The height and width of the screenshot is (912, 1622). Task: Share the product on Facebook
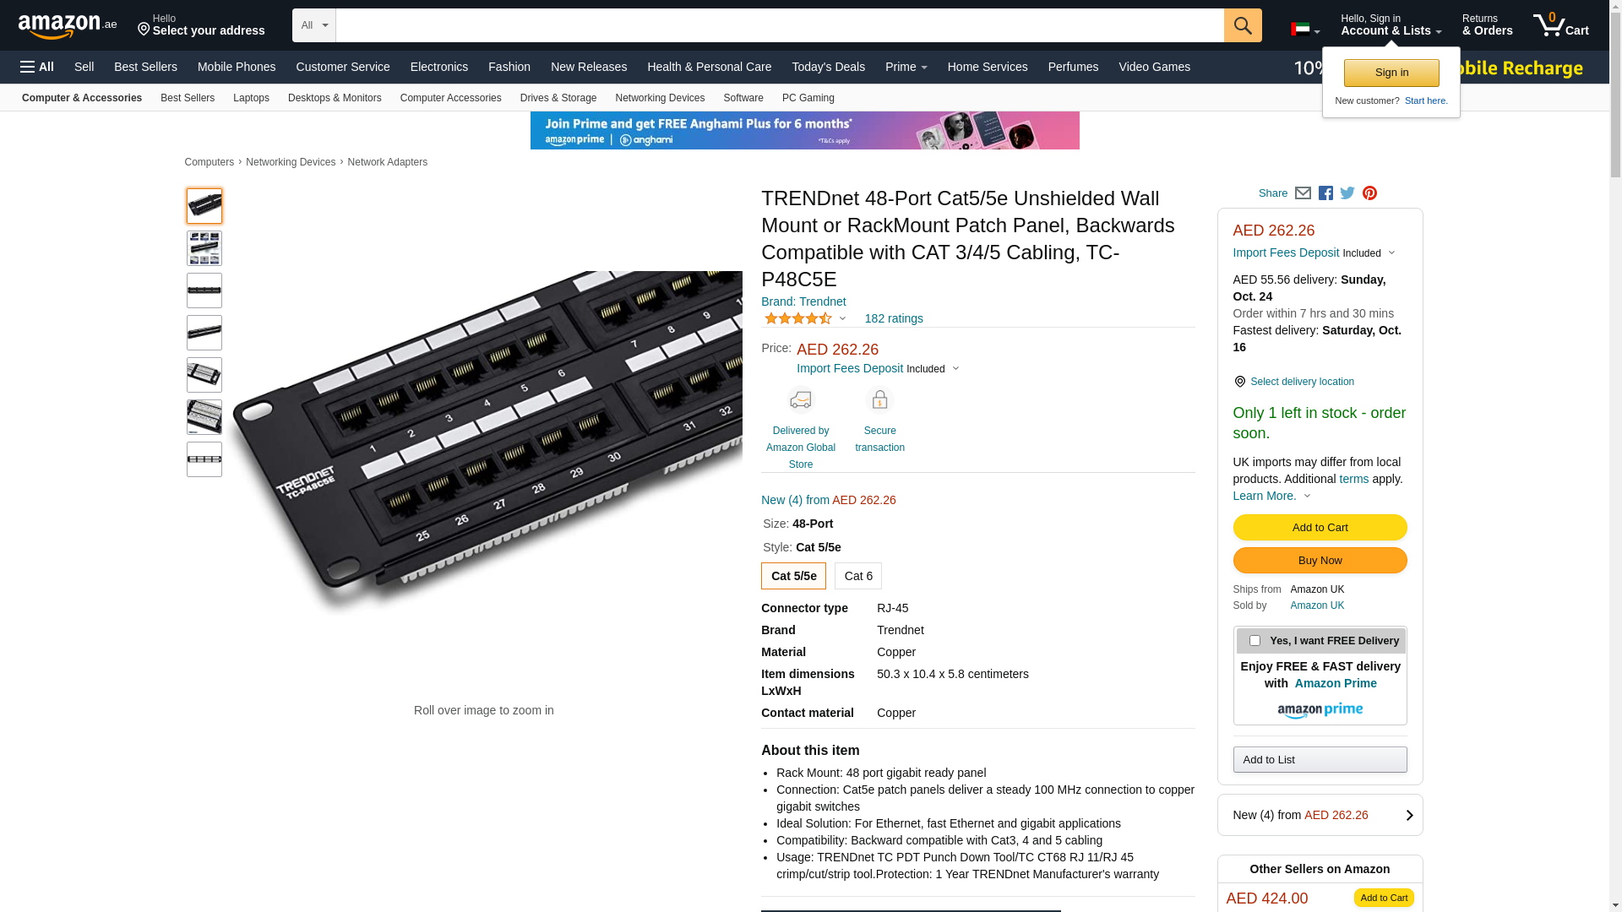click(1325, 193)
